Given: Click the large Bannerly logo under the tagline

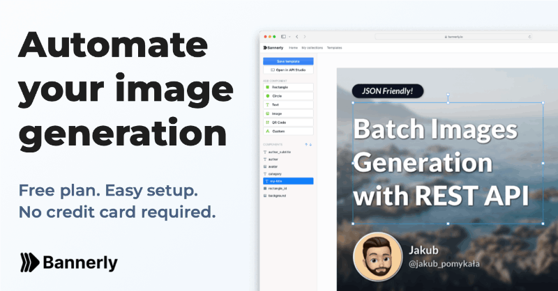Looking at the screenshot, I should point(68,263).
